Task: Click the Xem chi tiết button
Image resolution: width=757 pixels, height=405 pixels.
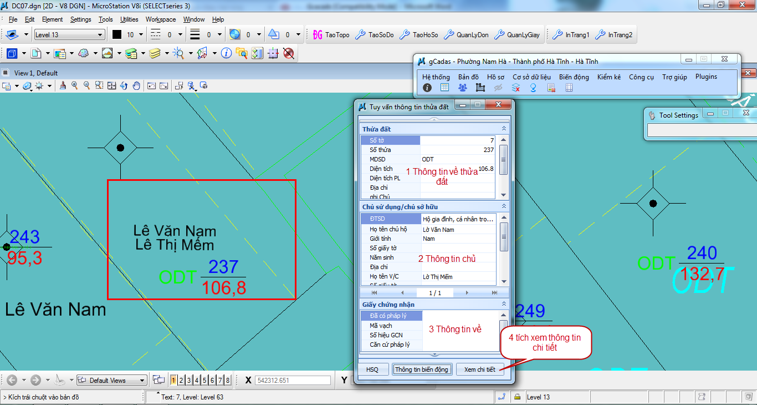Action: click(480, 369)
